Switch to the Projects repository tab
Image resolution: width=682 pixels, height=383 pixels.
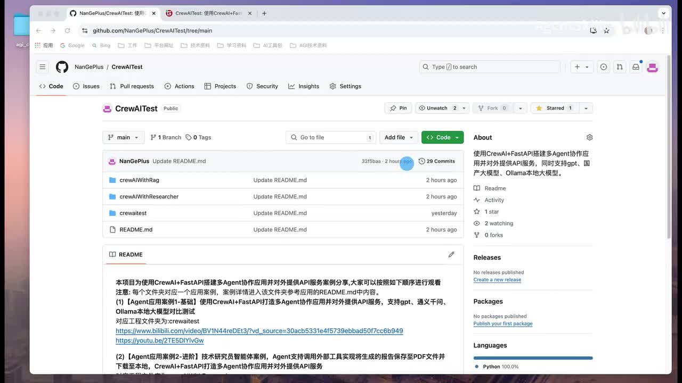pyautogui.click(x=220, y=86)
